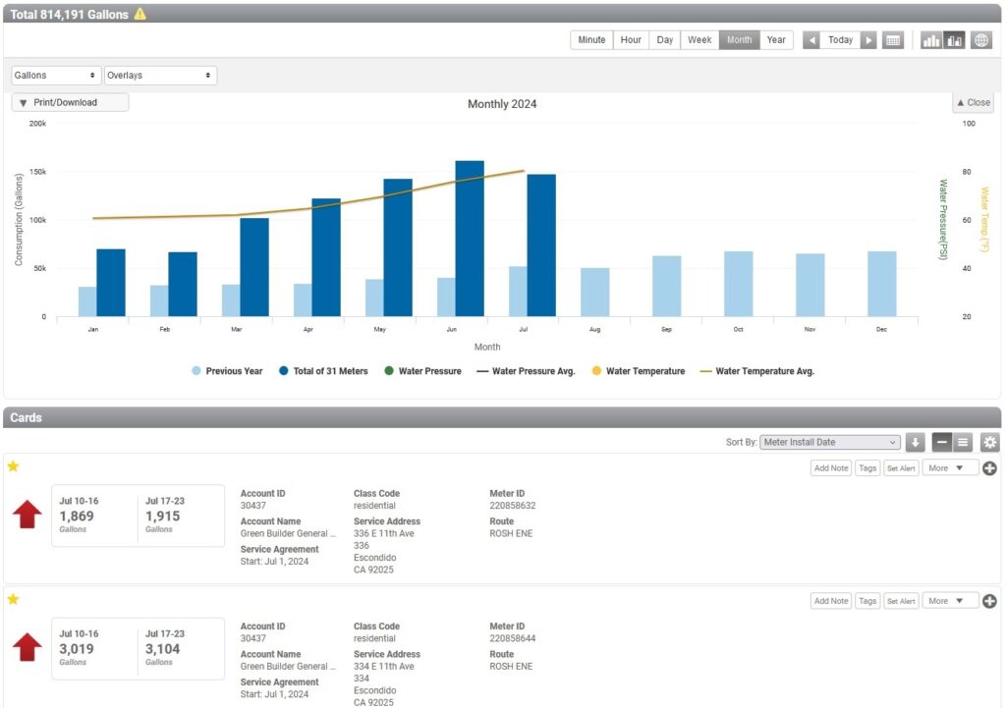Open the cards settings gear
This screenshot has height=708, width=1006.
coord(989,443)
